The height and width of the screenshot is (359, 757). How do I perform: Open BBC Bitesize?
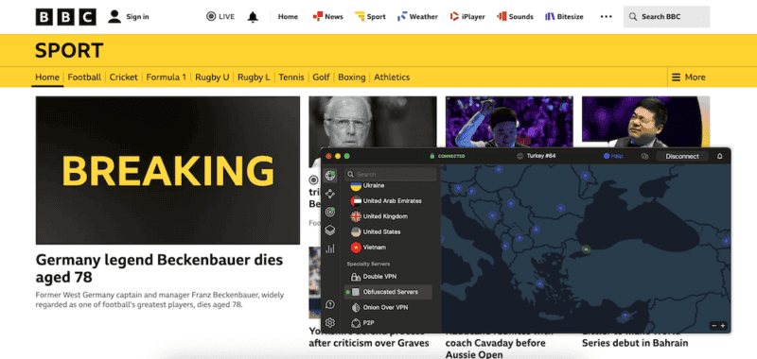coord(564,17)
